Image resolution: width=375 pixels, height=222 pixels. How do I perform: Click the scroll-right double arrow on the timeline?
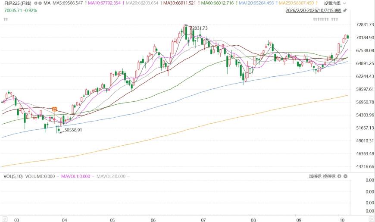372,219
